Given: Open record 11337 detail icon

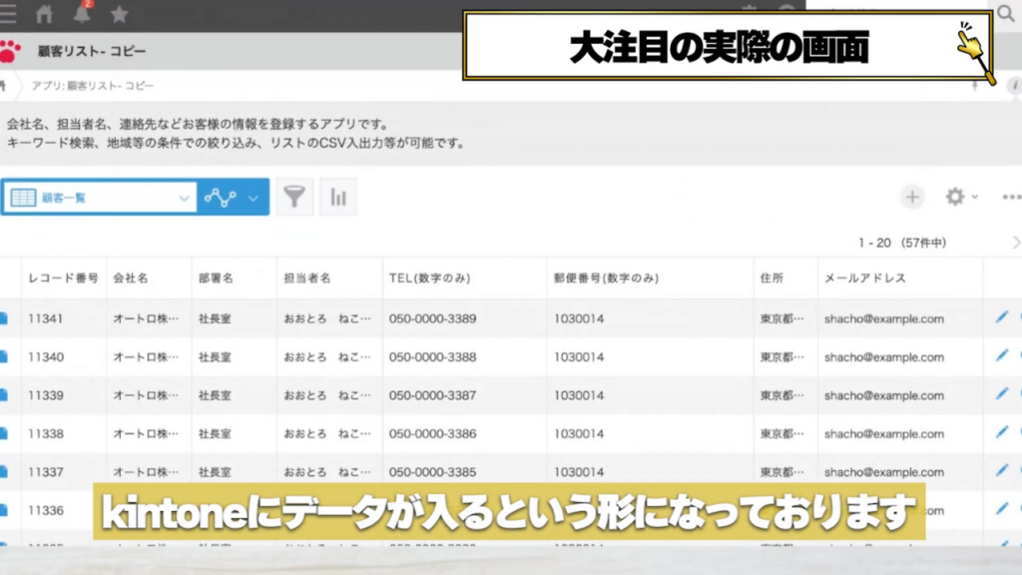Looking at the screenshot, I should [x=3, y=472].
